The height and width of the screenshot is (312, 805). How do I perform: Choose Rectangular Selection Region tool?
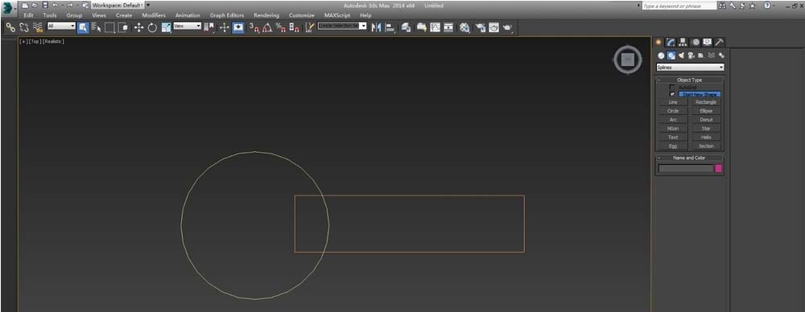pyautogui.click(x=109, y=27)
